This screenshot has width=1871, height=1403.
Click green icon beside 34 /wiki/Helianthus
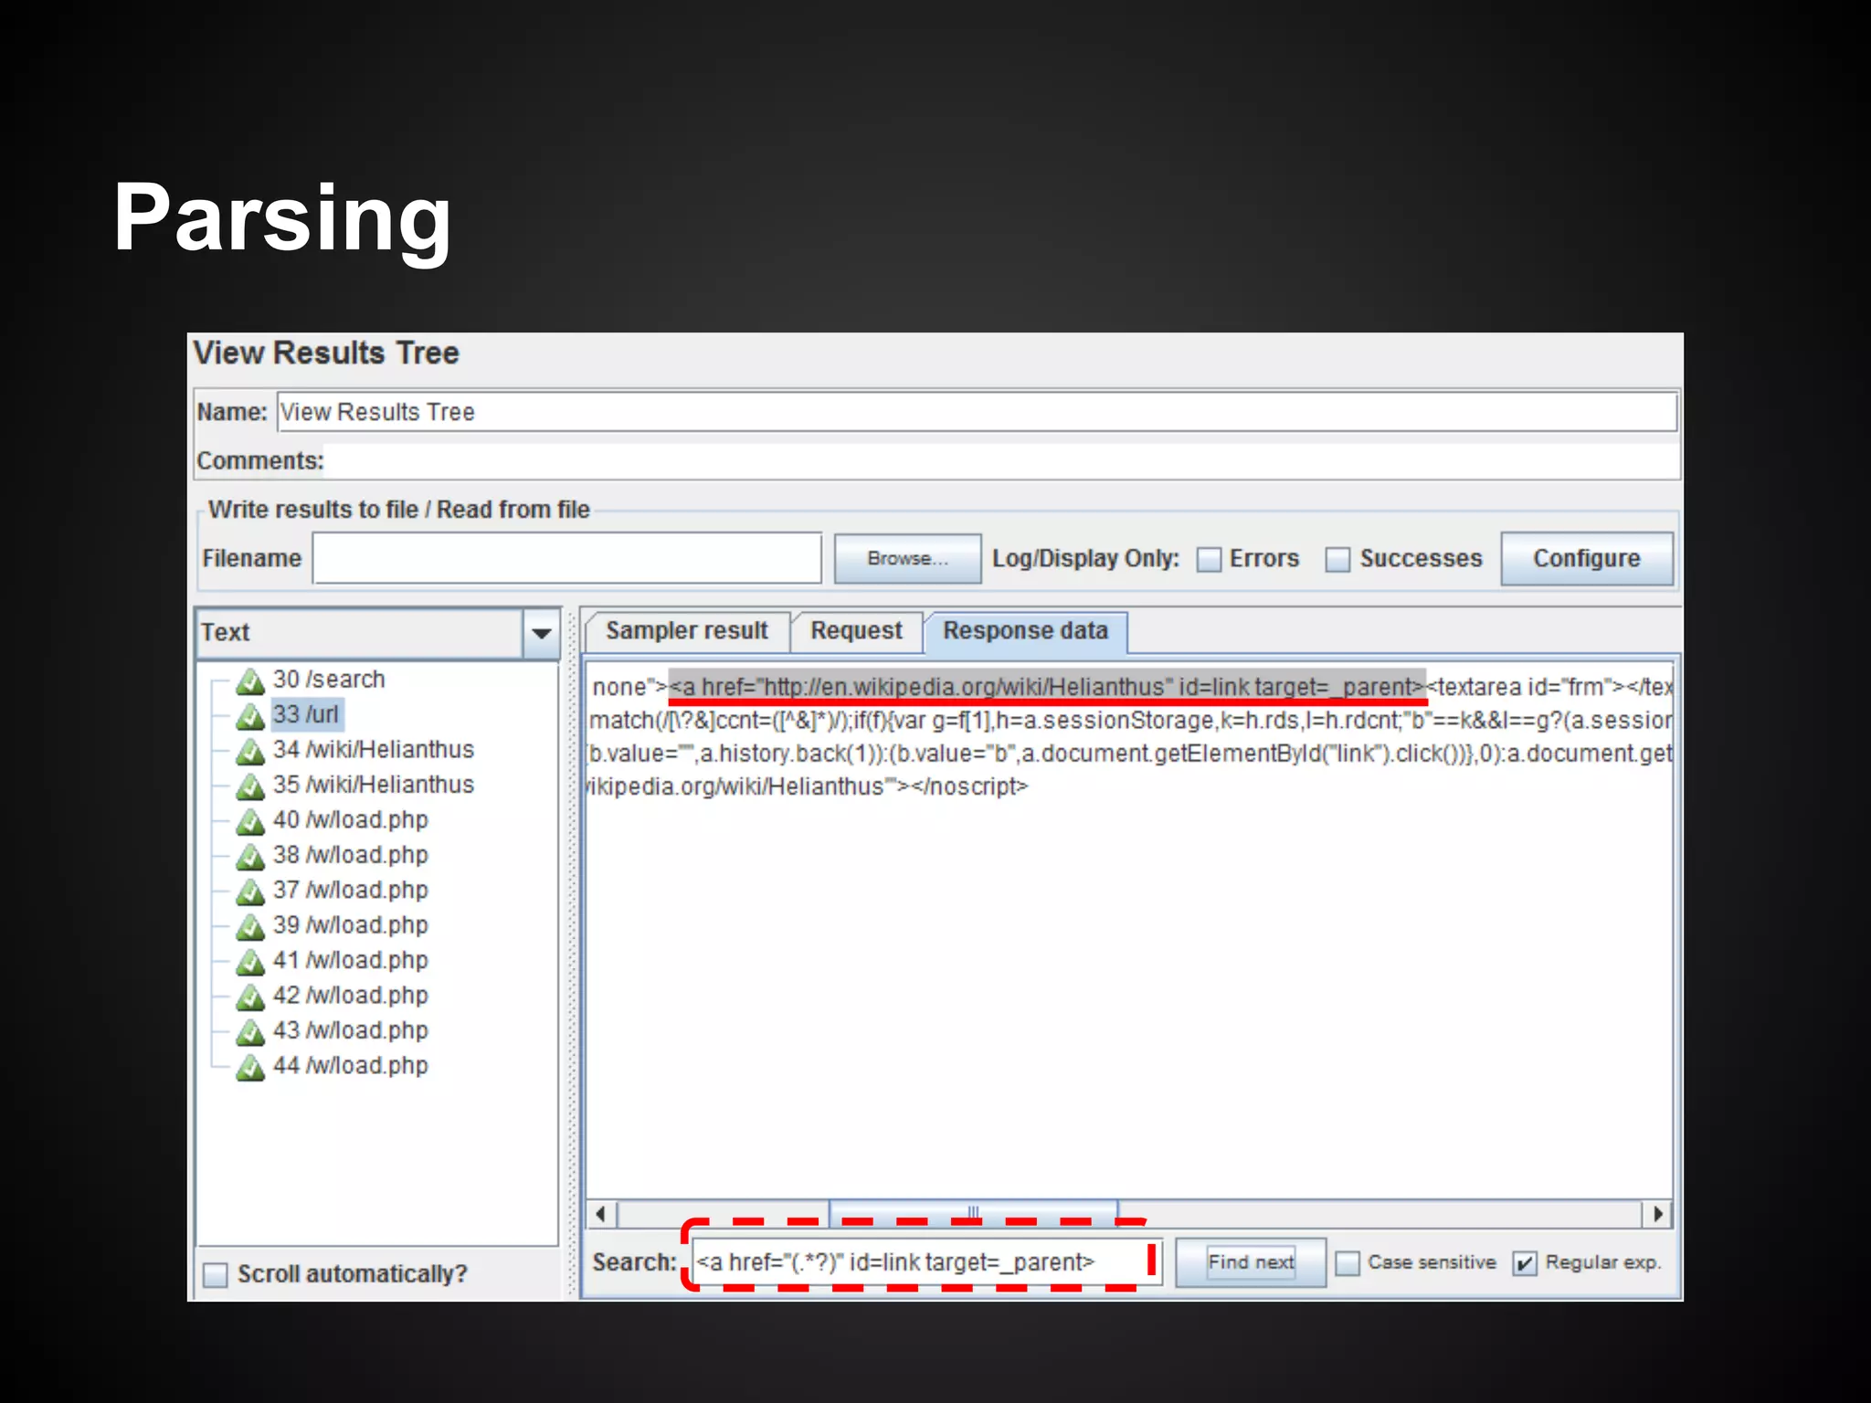pos(249,751)
